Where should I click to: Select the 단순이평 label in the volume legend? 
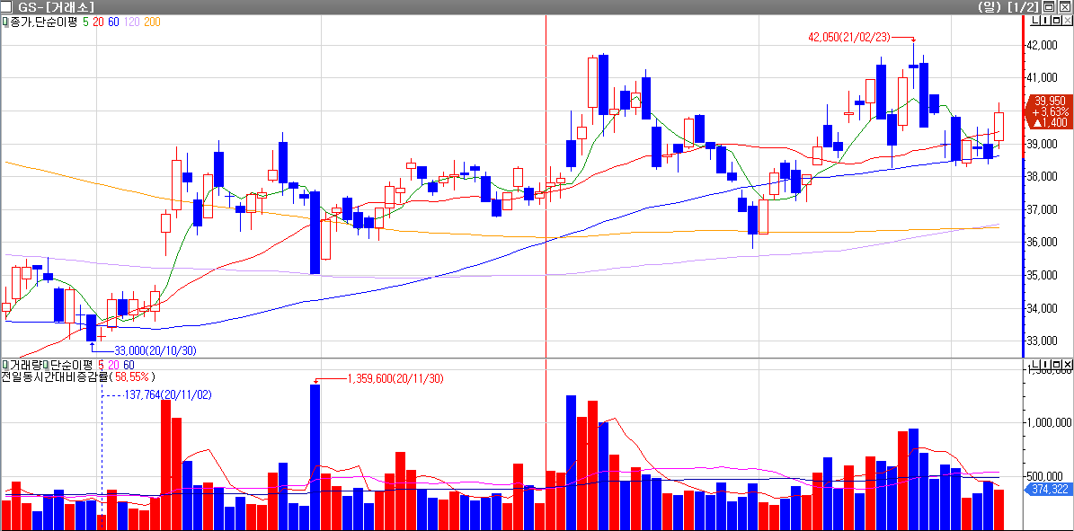[x=71, y=364]
